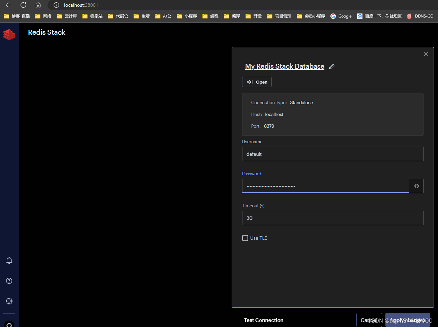Open help question mark icon

pyautogui.click(x=9, y=281)
